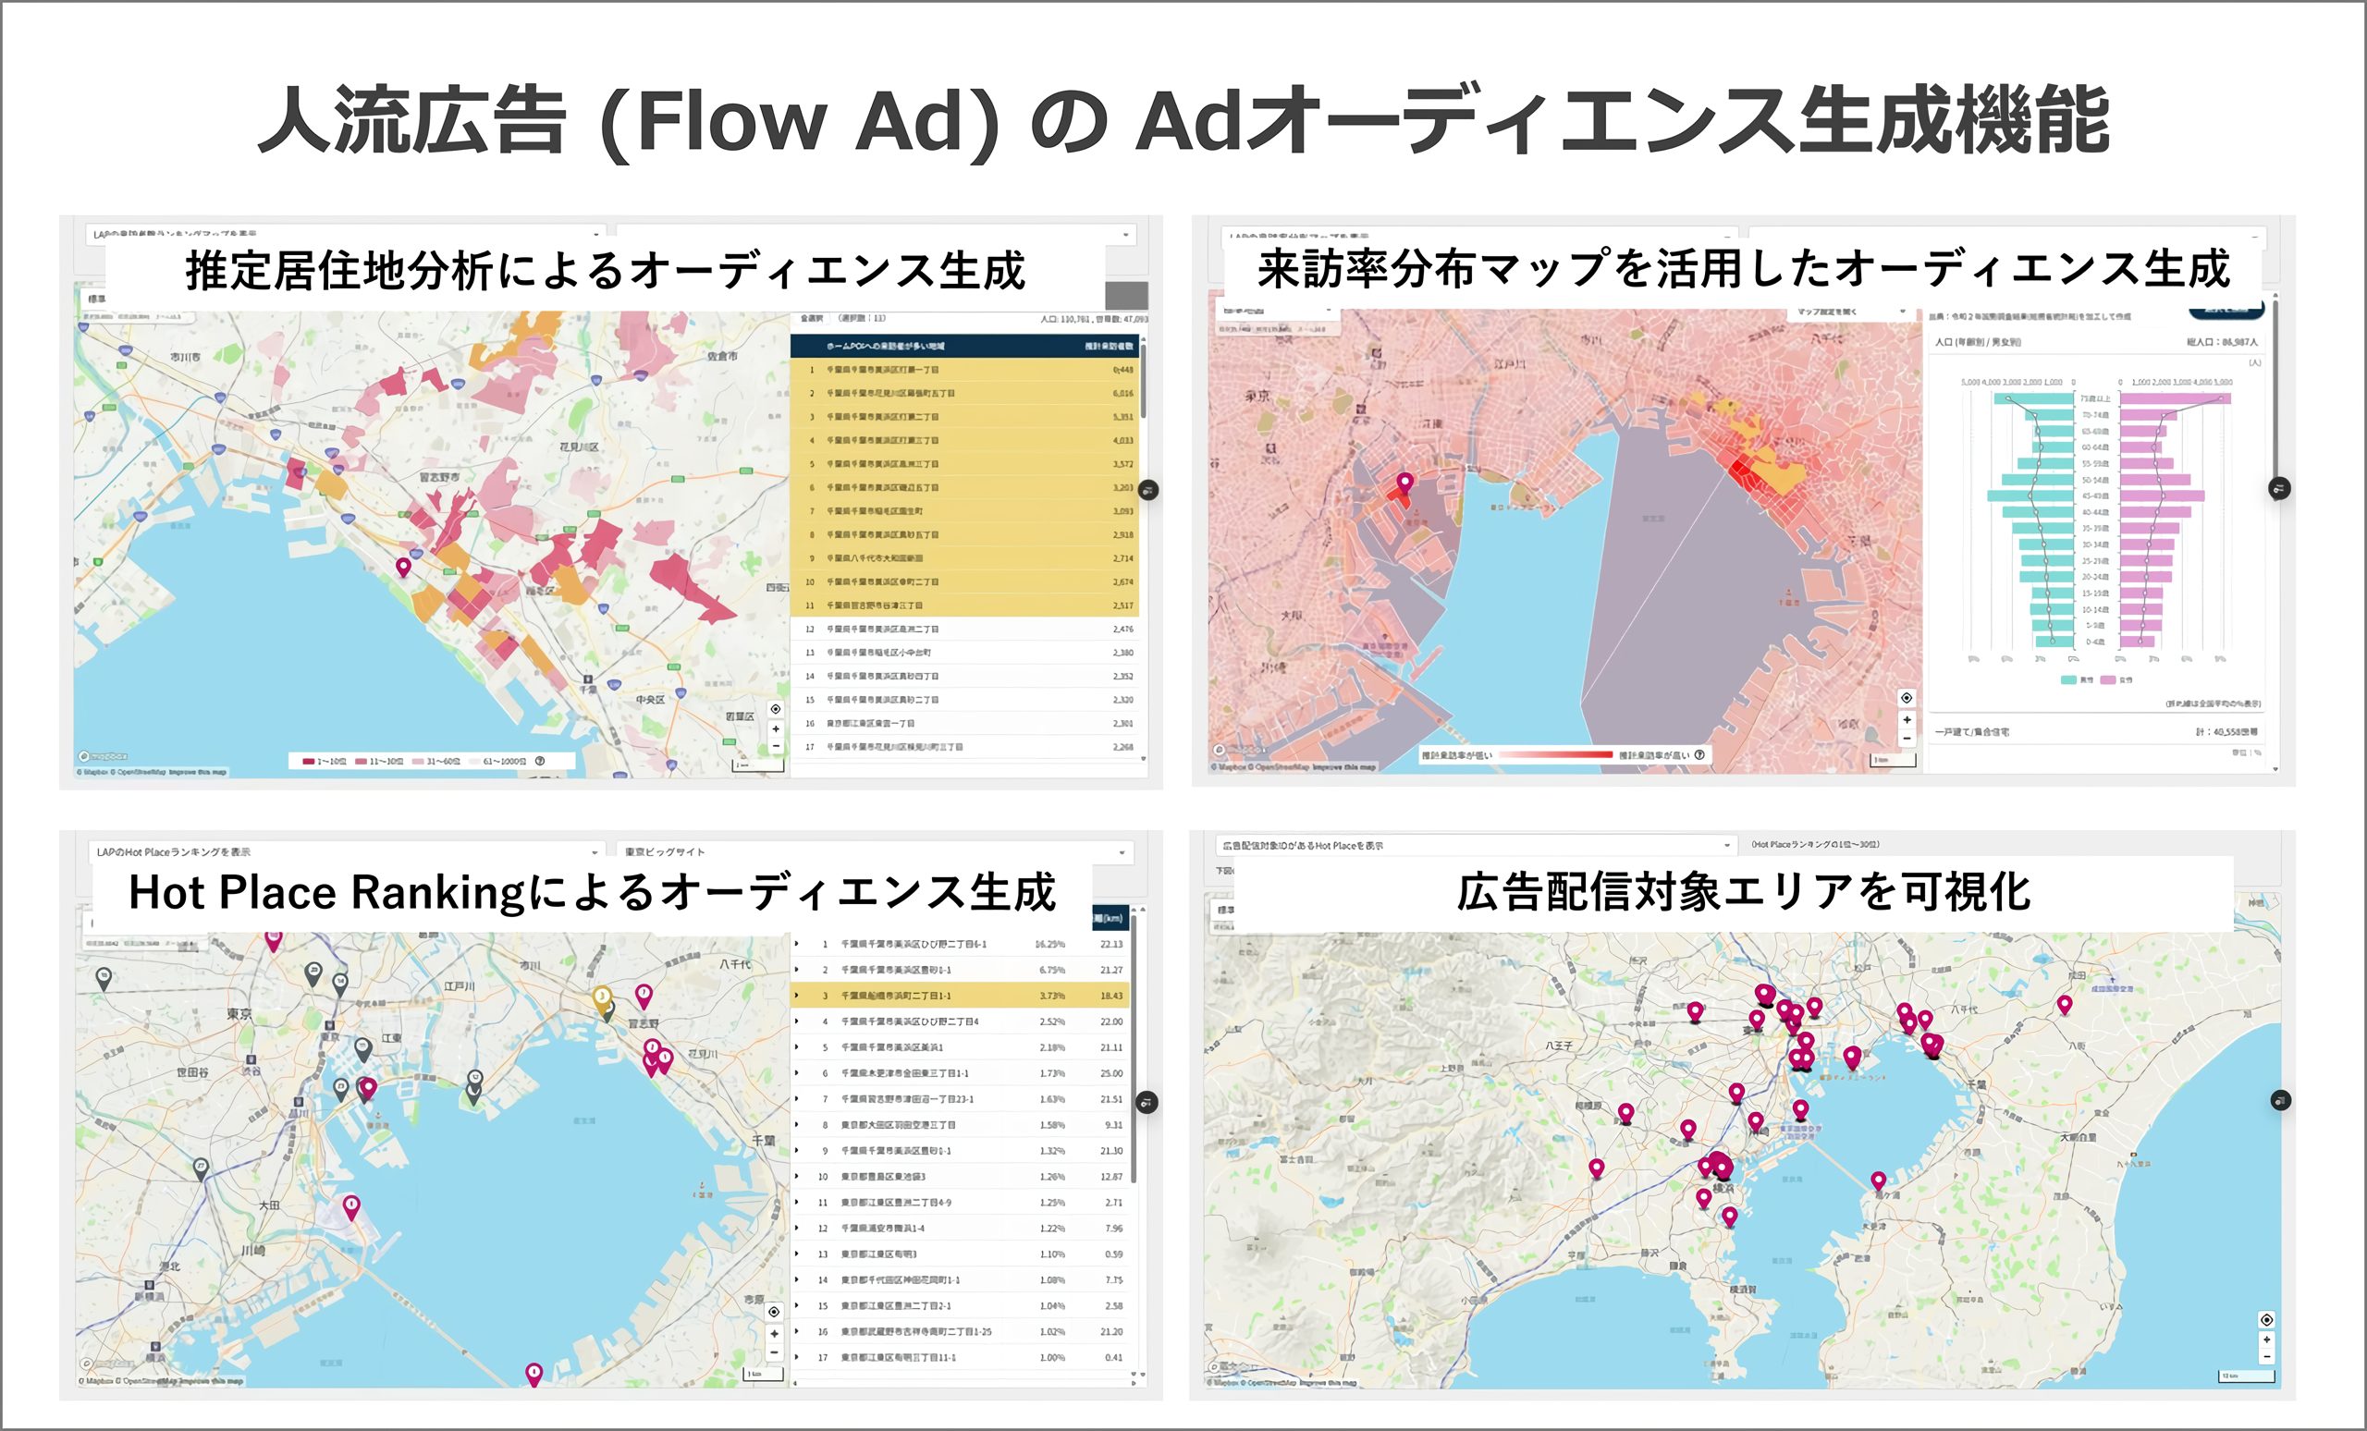2367x1431 pixels.
Task: Select Hot Place row 3 showing 3.73%
Action: [960, 996]
